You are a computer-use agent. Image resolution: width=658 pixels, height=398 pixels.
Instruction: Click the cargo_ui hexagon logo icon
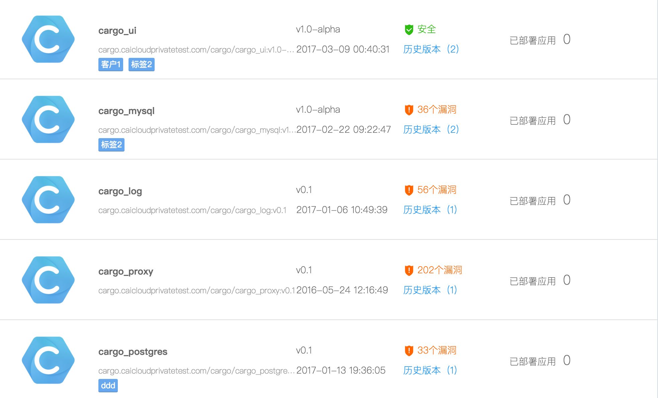tap(48, 39)
